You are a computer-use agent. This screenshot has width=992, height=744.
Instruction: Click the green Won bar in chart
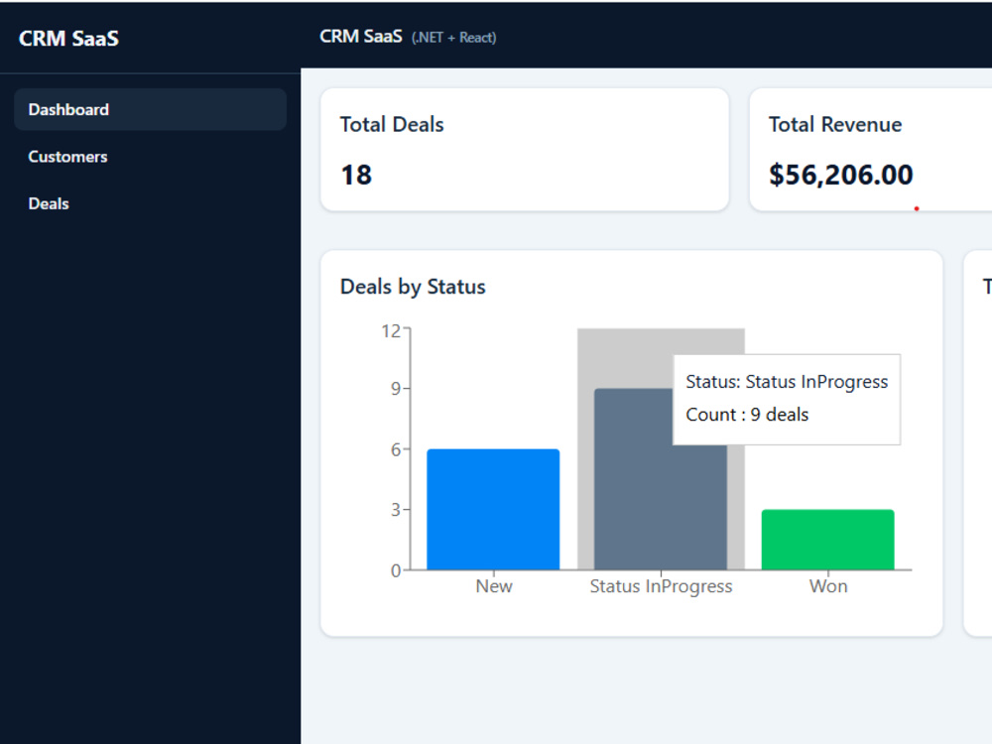click(x=828, y=540)
